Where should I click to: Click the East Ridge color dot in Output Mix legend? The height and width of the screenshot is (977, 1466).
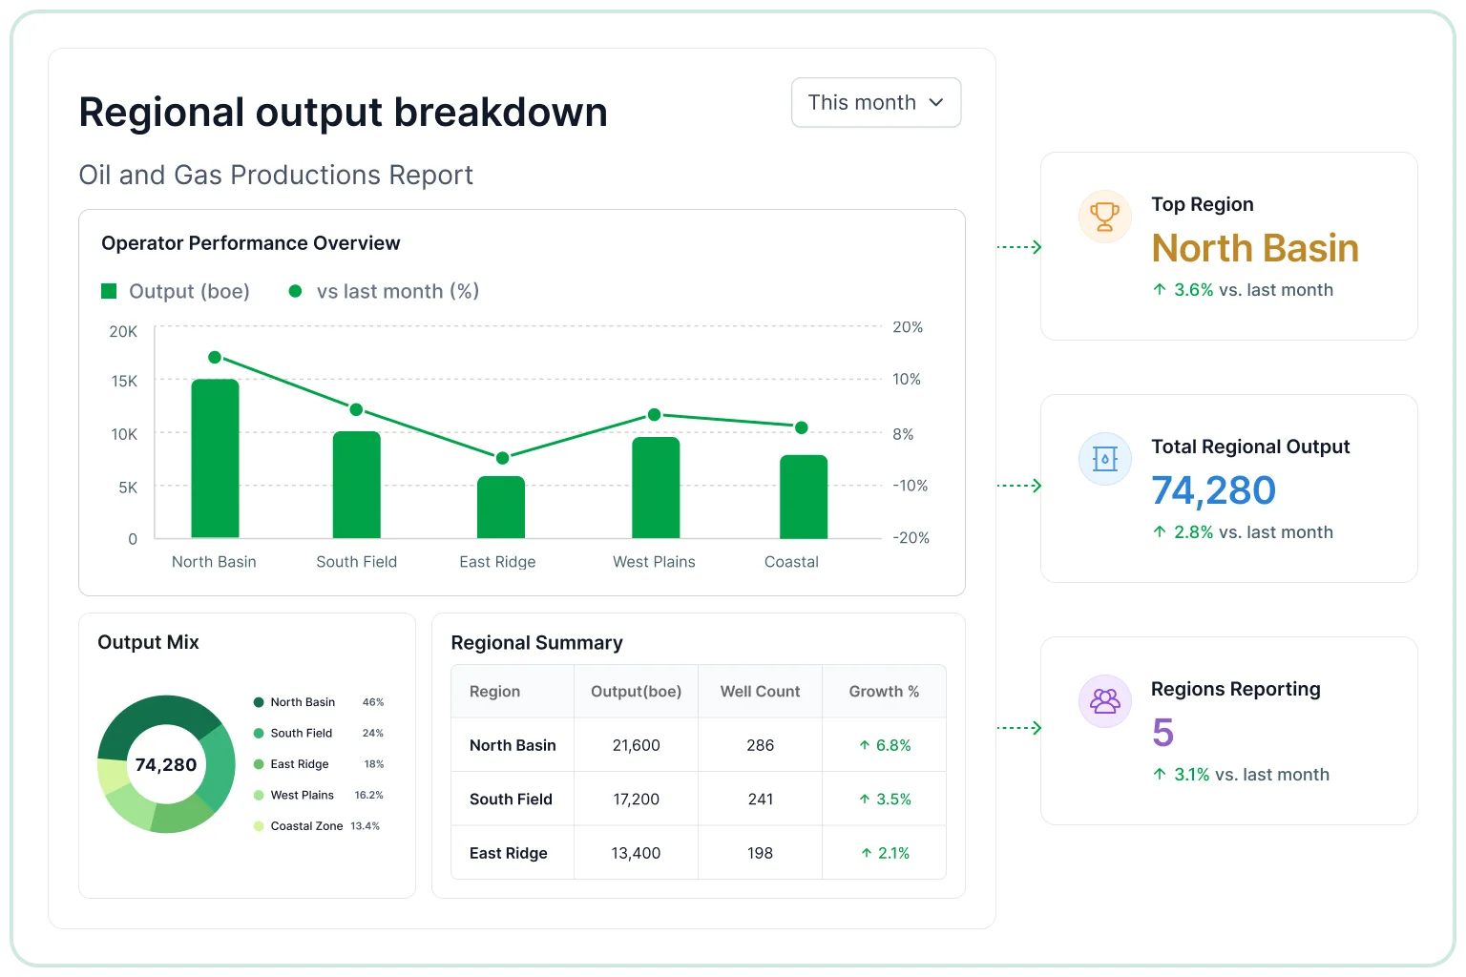pyautogui.click(x=259, y=764)
